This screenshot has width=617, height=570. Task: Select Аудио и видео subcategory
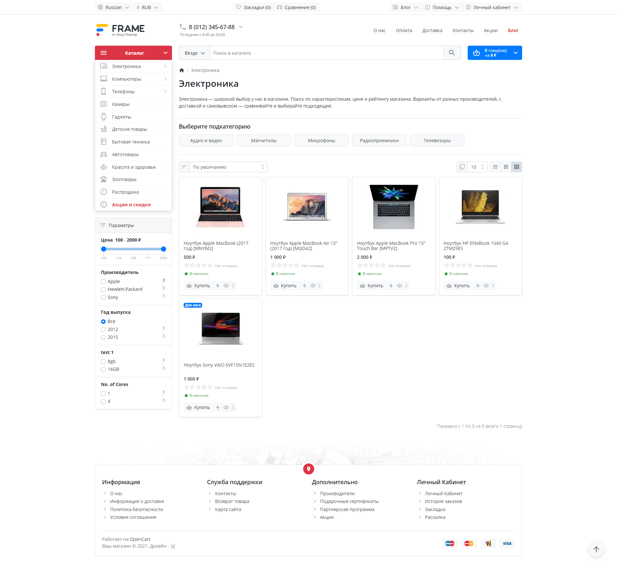coord(206,141)
